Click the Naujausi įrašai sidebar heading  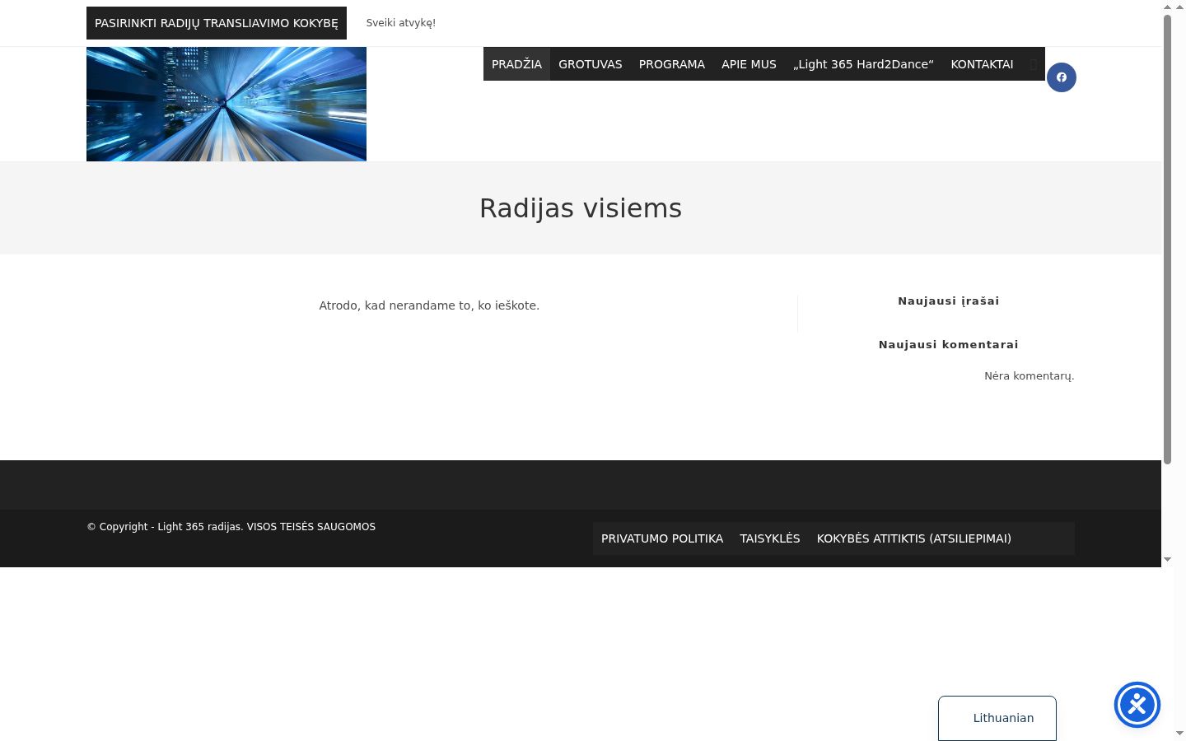949,301
